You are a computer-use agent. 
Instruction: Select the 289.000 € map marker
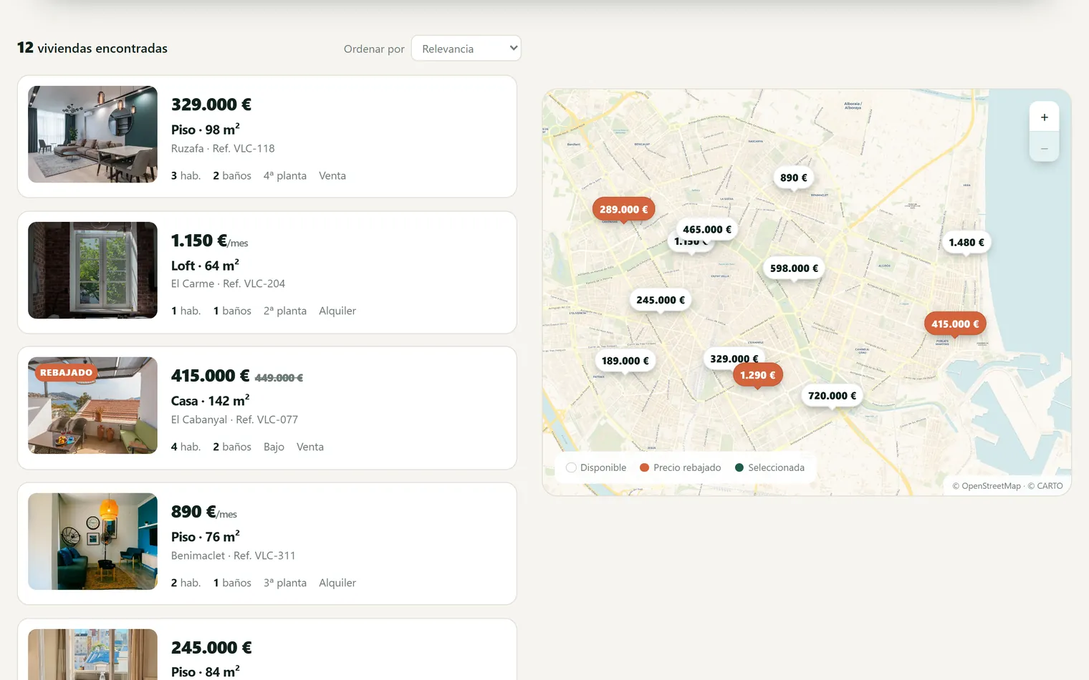(x=623, y=209)
